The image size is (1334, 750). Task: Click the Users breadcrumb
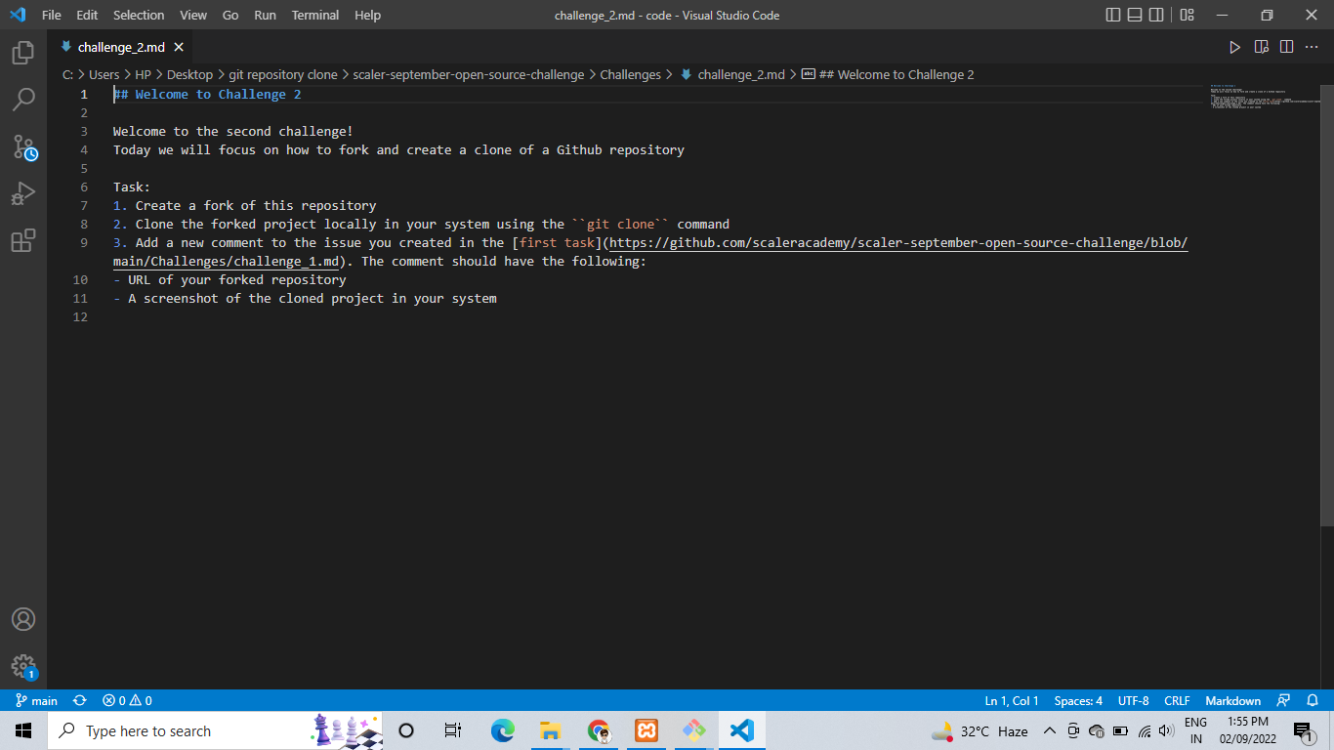coord(104,74)
